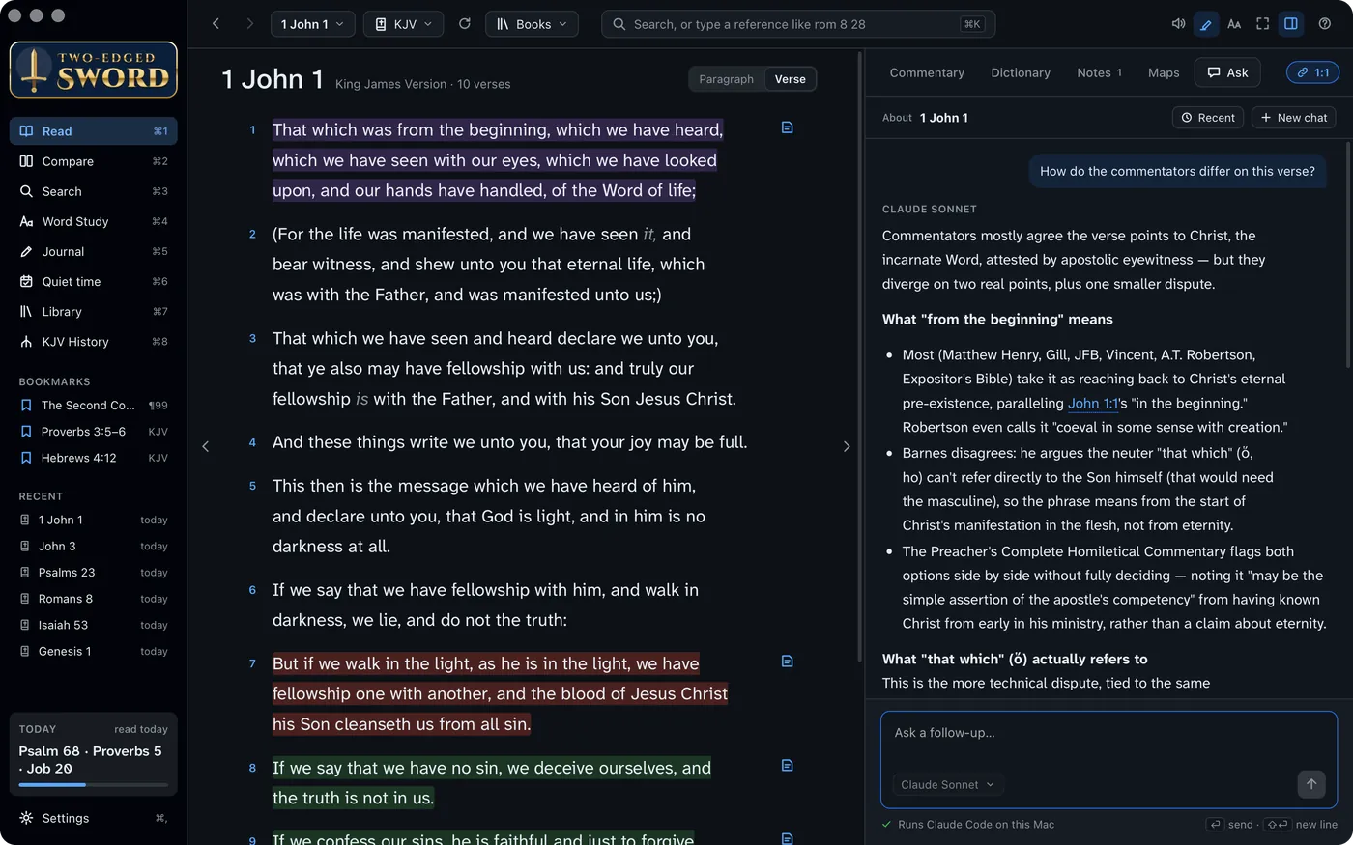
Task: Open Quiet time from the sidebar
Action: [94, 282]
